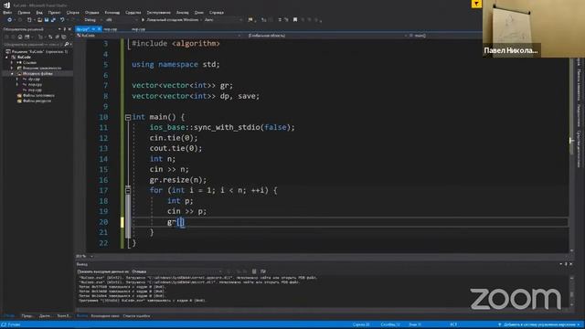Open the Debug configuration dropdown
The height and width of the screenshot is (329, 585).
[92, 20]
